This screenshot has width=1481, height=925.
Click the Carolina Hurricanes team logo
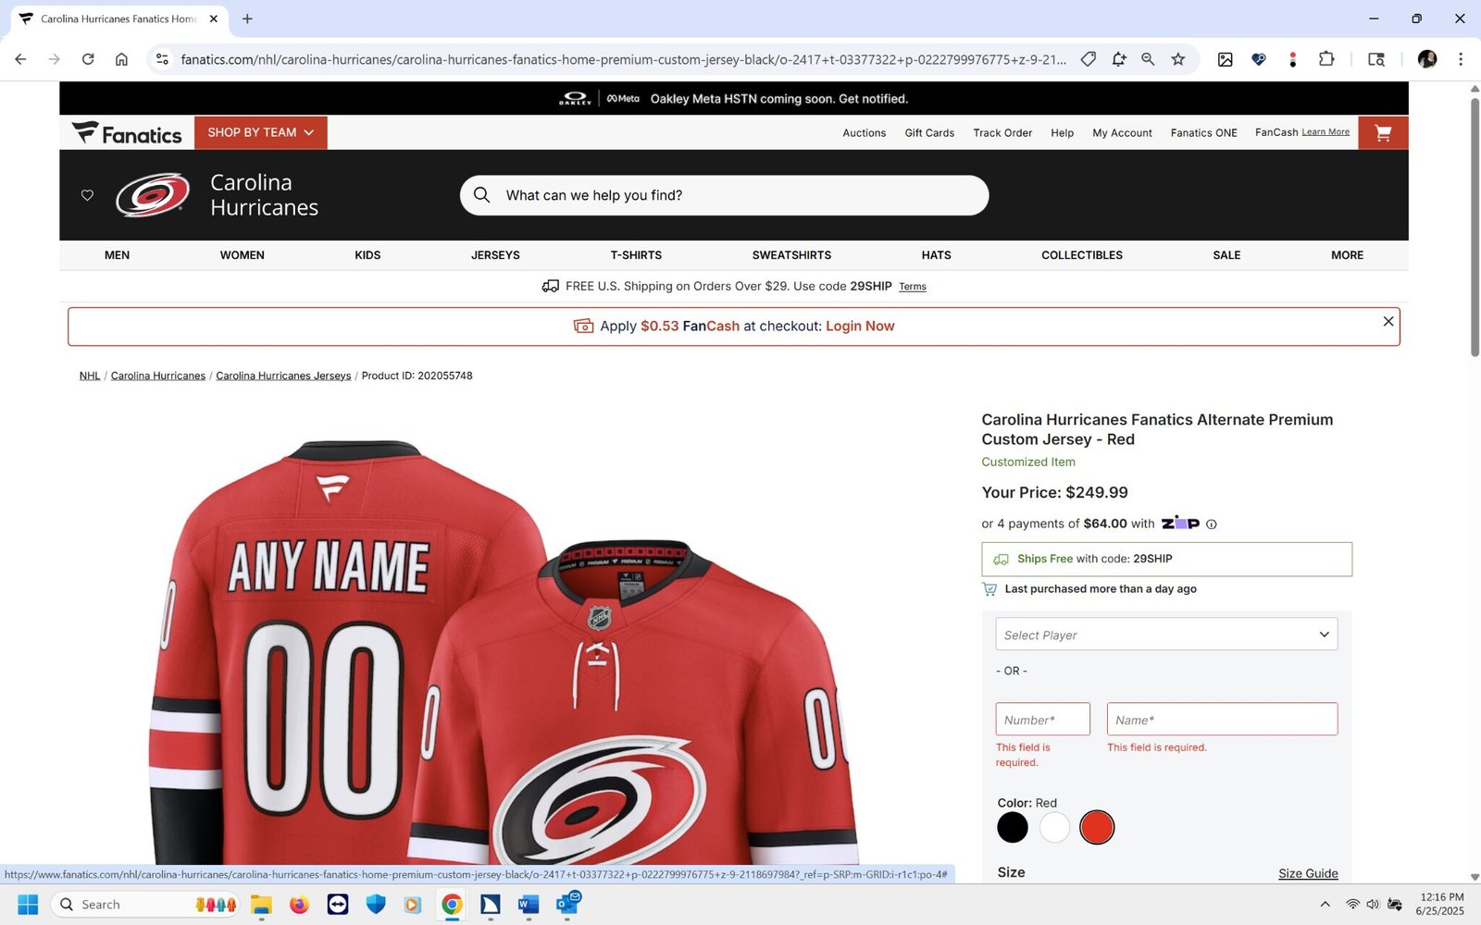(x=153, y=195)
